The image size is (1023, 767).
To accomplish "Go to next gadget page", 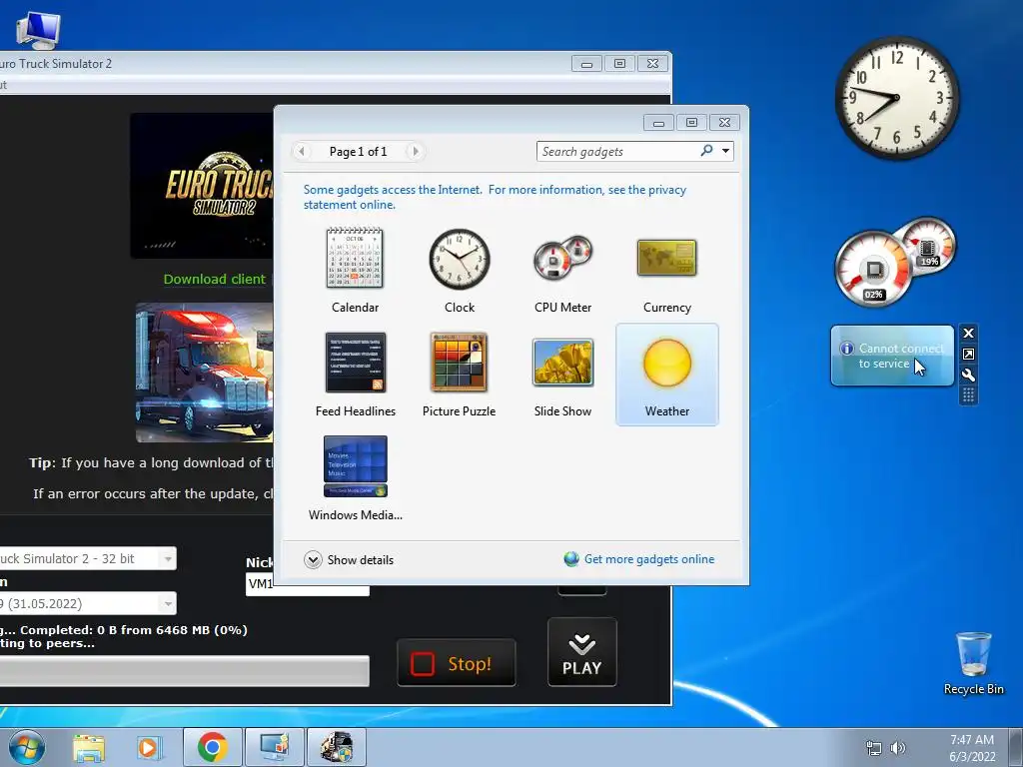I will [x=415, y=152].
